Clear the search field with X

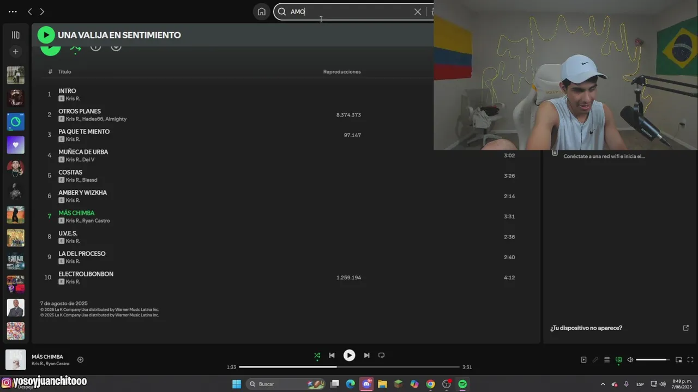click(x=418, y=11)
